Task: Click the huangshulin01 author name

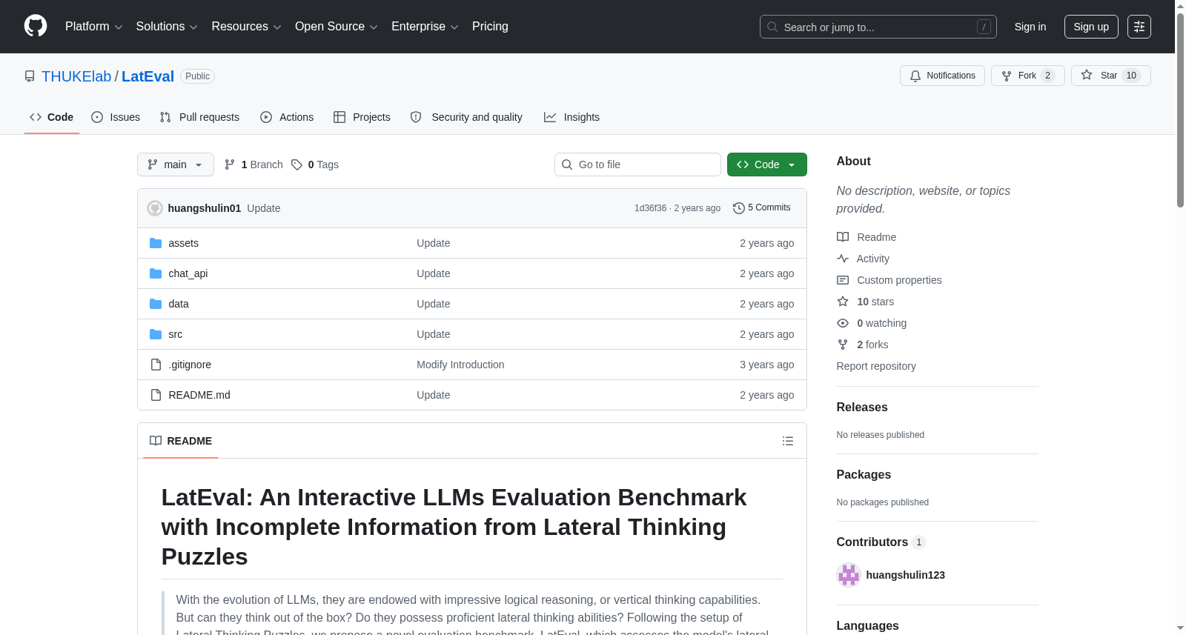Action: click(205, 208)
